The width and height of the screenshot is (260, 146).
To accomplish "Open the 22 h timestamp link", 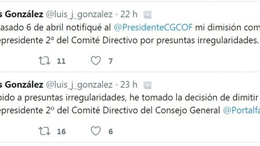I will (129, 14).
